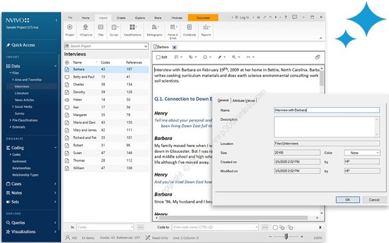Click the browse button next to Code to field
Image resolution: width=389 pixels, height=243 pixels.
click(x=265, y=227)
